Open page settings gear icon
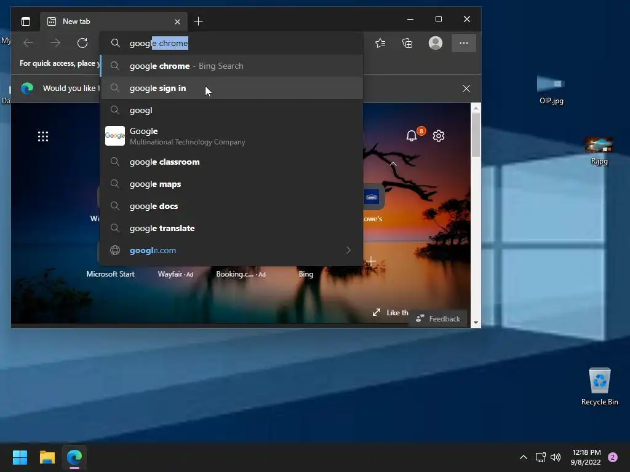This screenshot has height=472, width=630. tap(438, 136)
